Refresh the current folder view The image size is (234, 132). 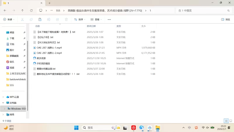pyautogui.click(x=31, y=11)
